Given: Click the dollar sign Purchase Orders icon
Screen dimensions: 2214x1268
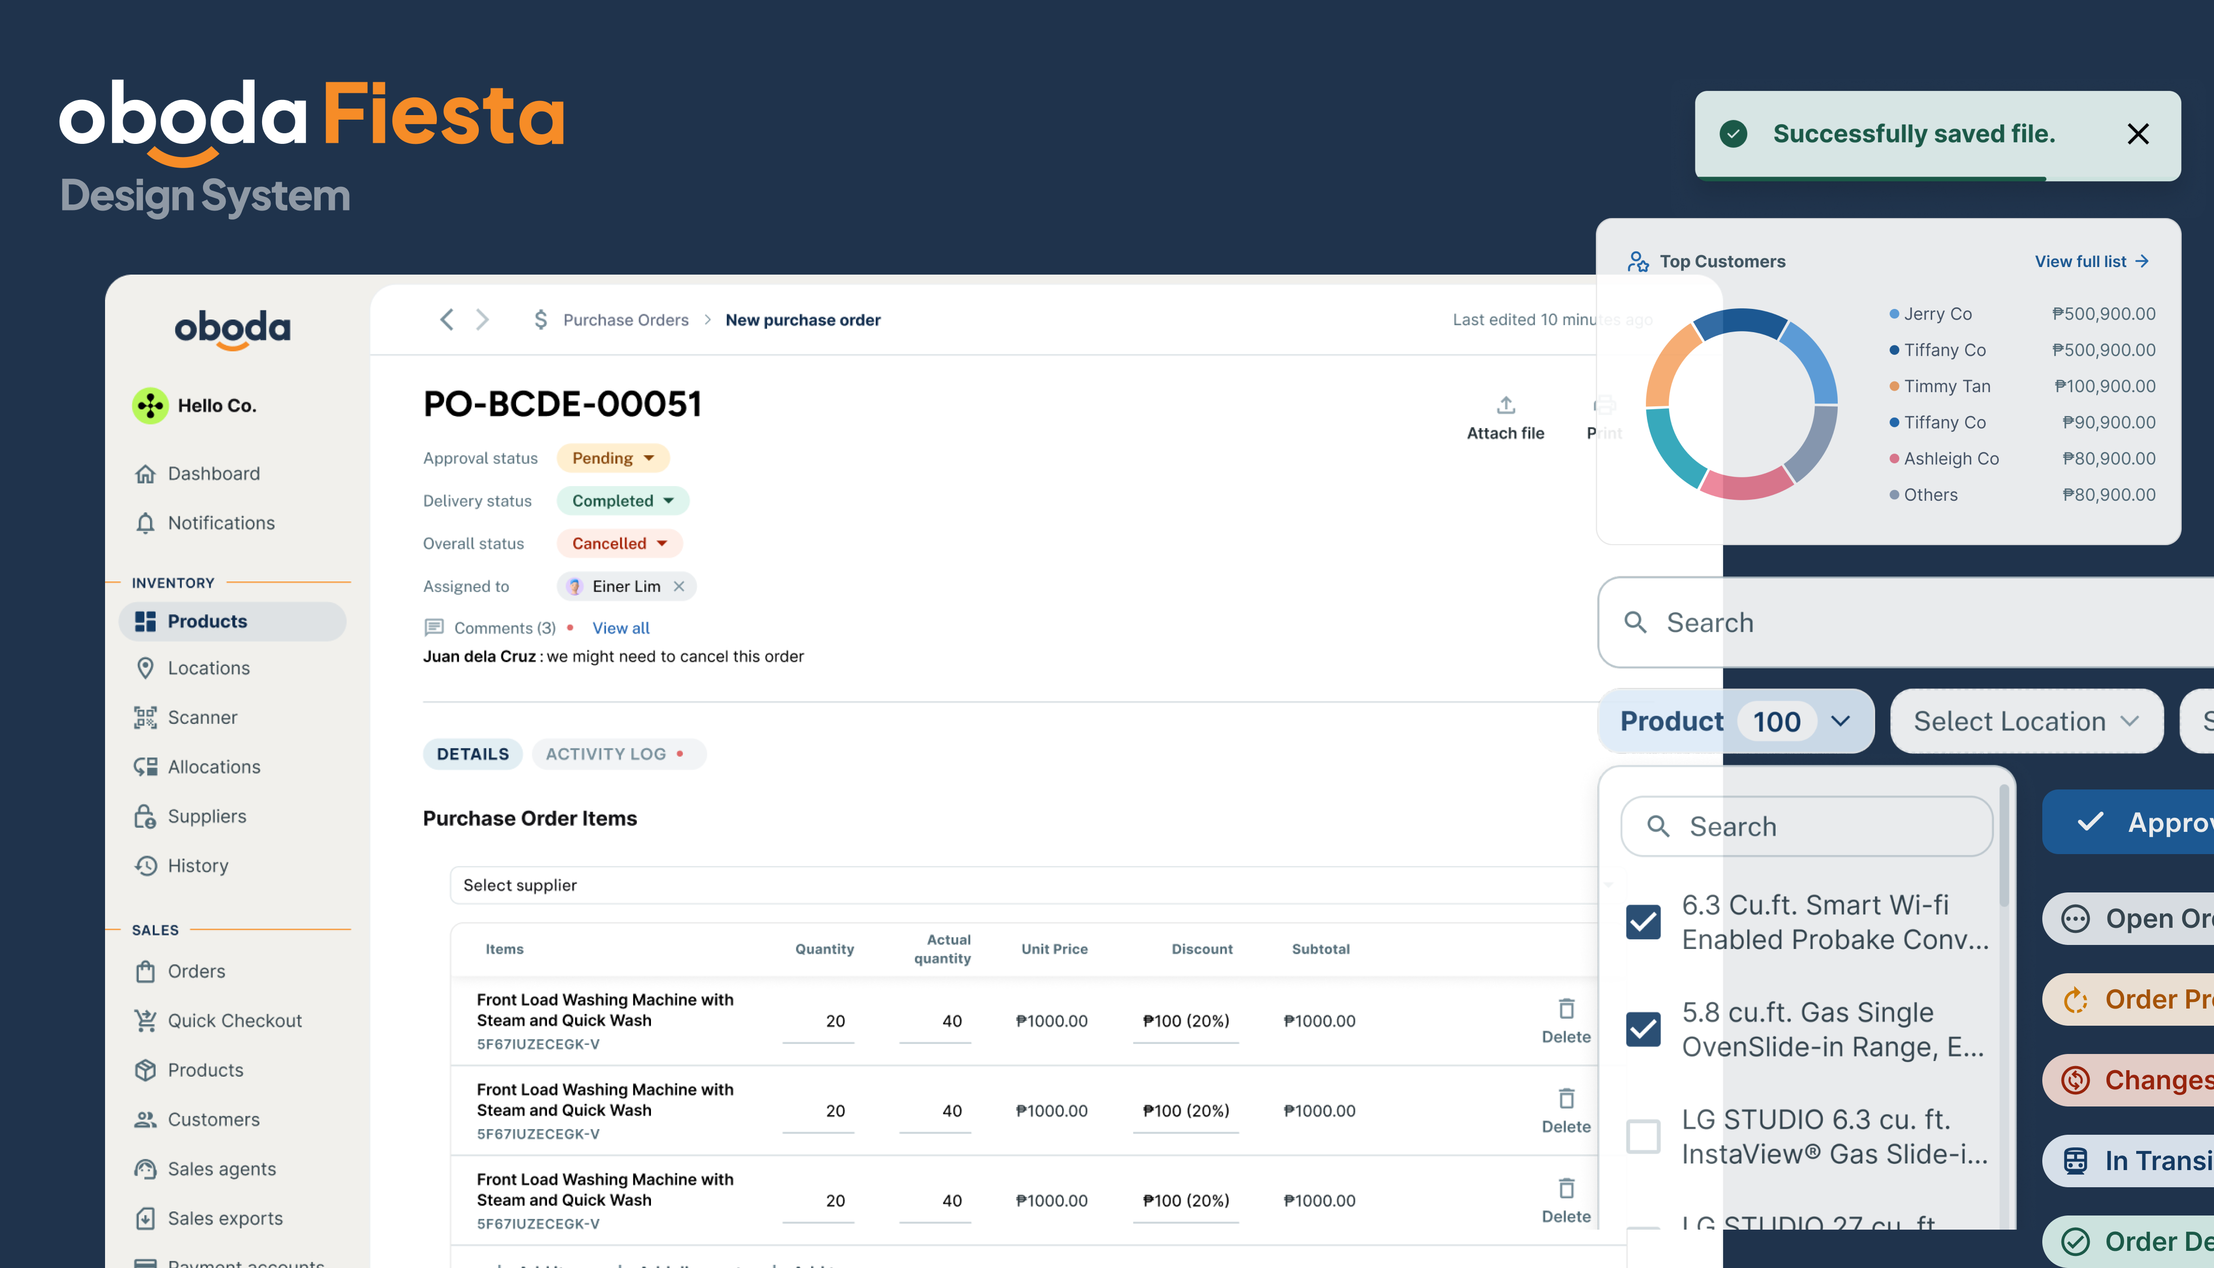Looking at the screenshot, I should pos(540,320).
